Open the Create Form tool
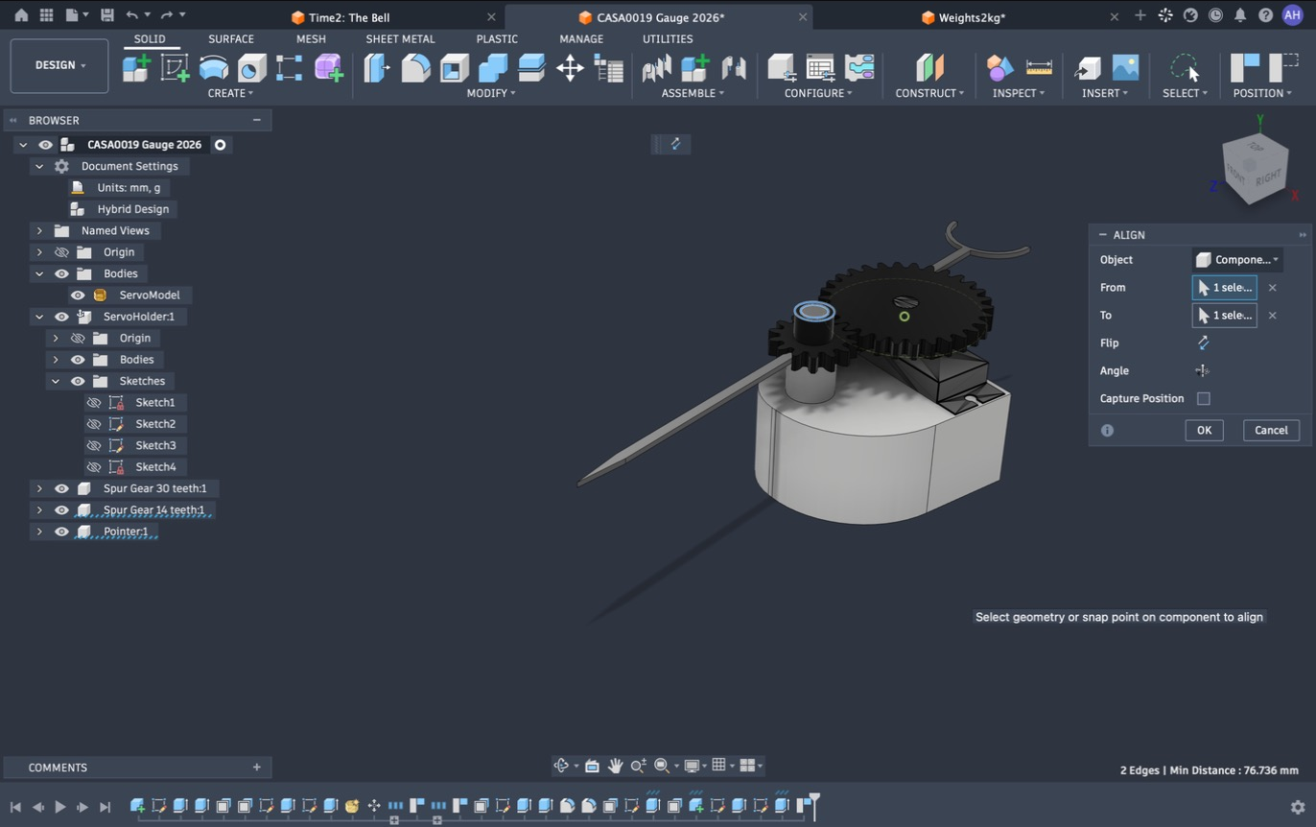1316x827 pixels. point(328,68)
